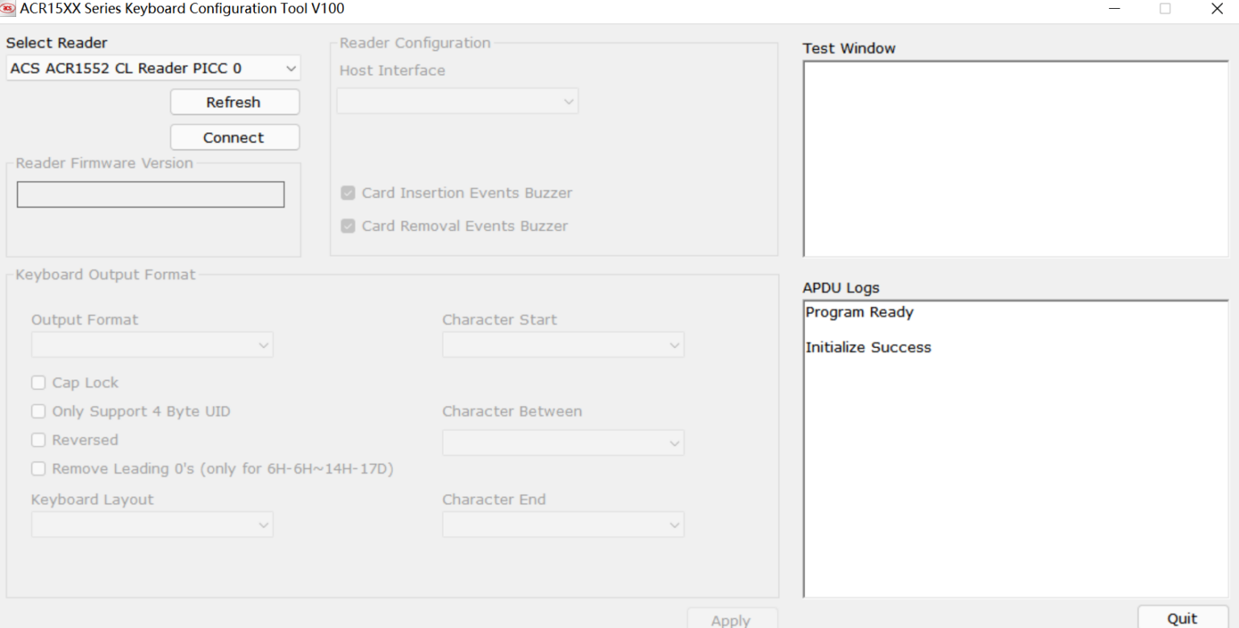The width and height of the screenshot is (1239, 628).
Task: Click the Quit button
Action: [1182, 618]
